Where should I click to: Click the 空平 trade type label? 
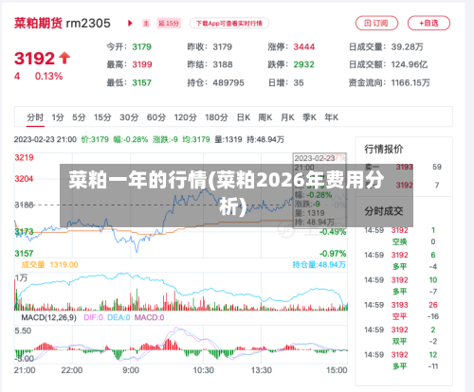click(399, 316)
